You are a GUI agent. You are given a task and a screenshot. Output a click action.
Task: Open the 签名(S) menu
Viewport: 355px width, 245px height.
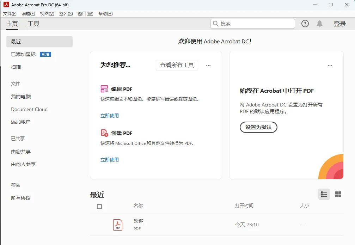[66, 14]
